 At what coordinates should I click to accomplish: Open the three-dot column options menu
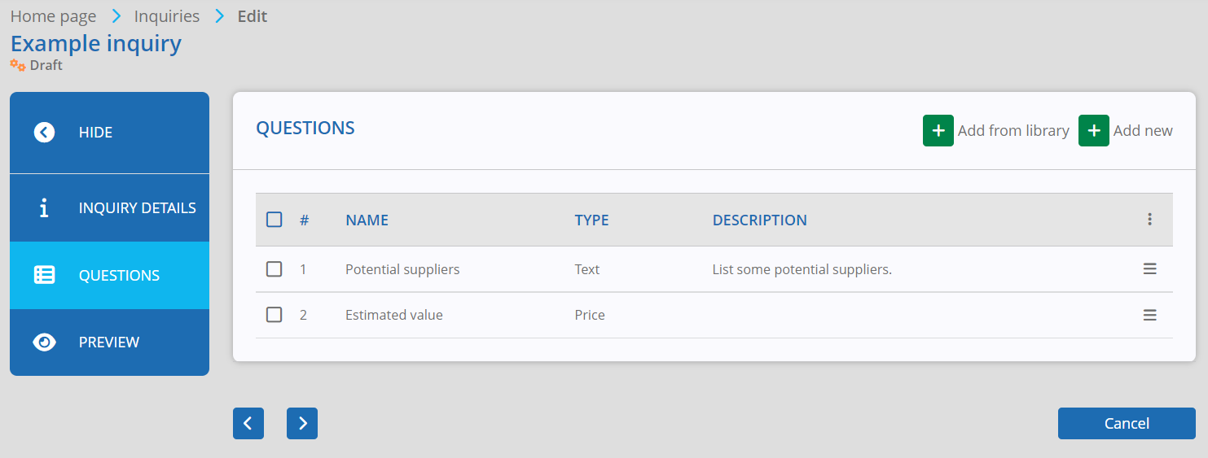tap(1149, 220)
